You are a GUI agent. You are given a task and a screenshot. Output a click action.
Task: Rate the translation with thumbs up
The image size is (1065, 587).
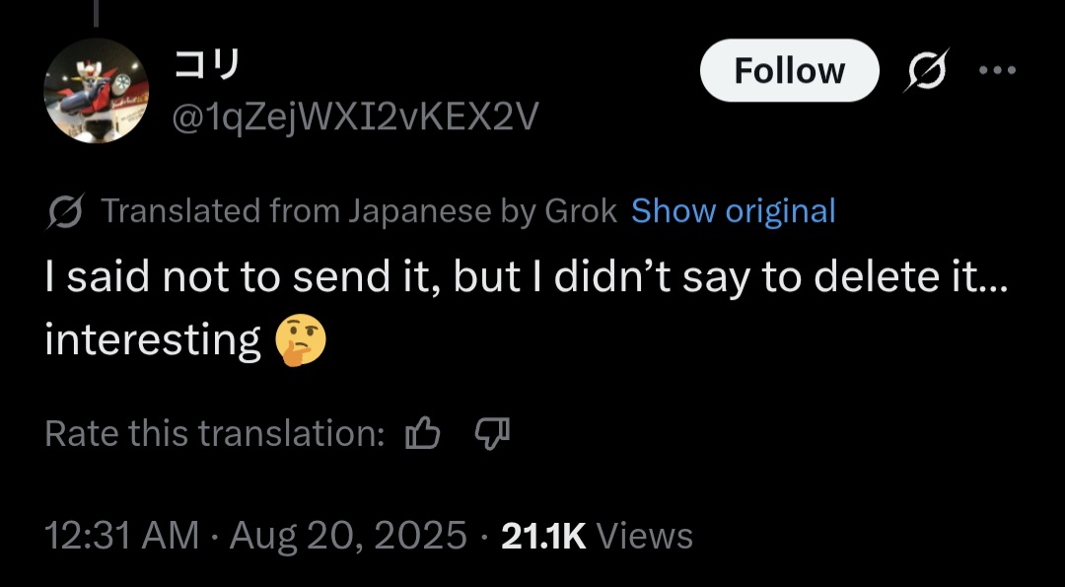423,433
